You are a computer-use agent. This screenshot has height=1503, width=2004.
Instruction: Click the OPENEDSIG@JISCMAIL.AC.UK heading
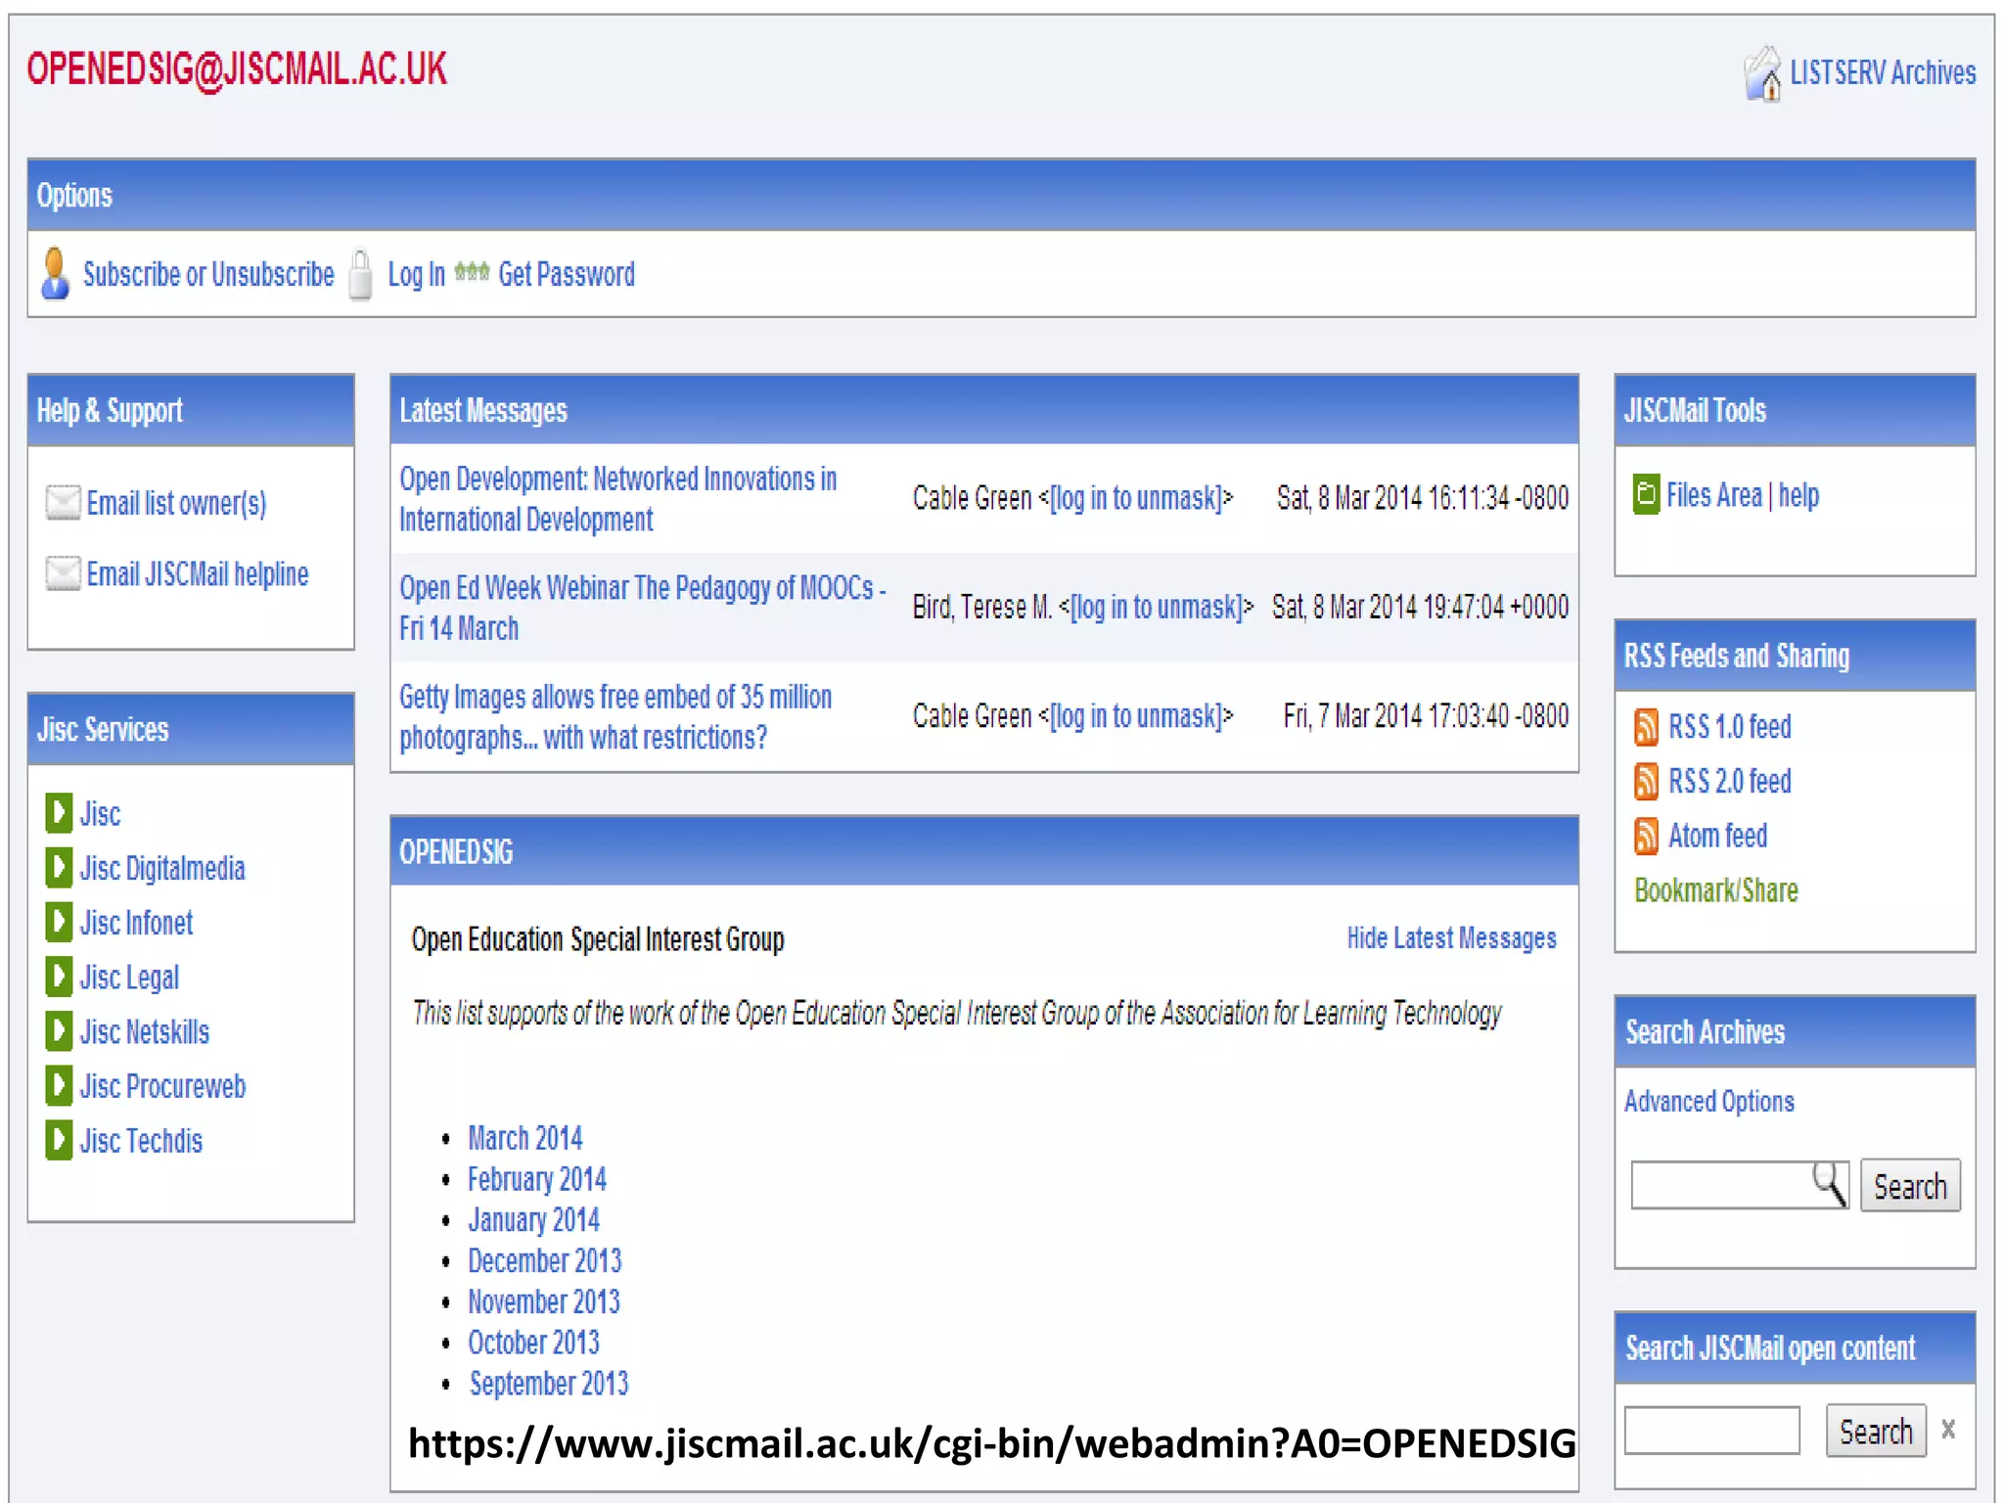(x=237, y=69)
